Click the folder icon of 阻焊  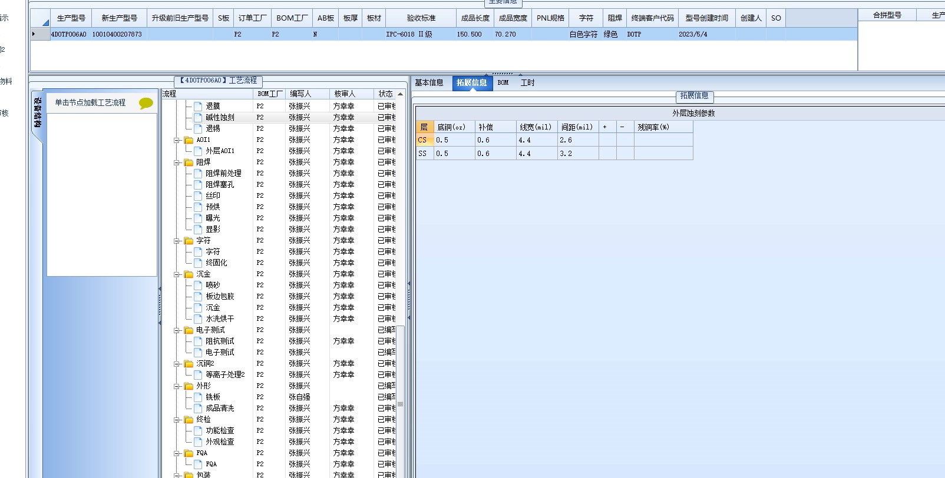189,162
